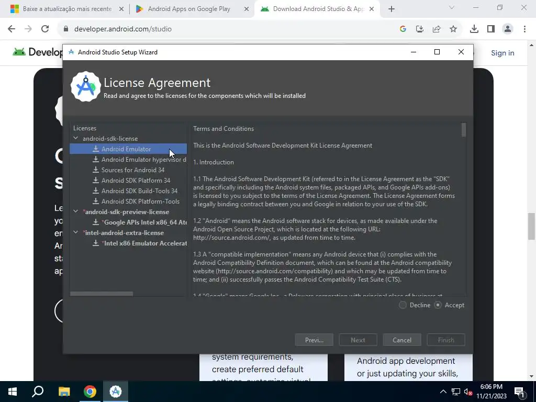Viewport: 536px width, 402px height.
Task: Open Chrome downloads icon
Action: 474,29
